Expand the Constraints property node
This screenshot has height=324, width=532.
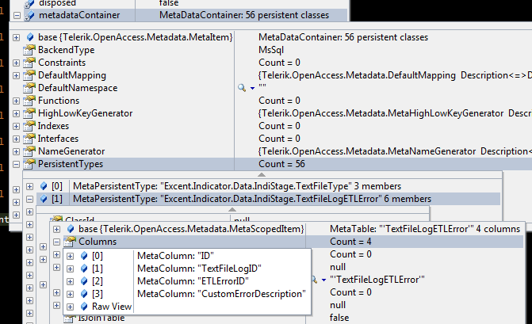coord(19,63)
